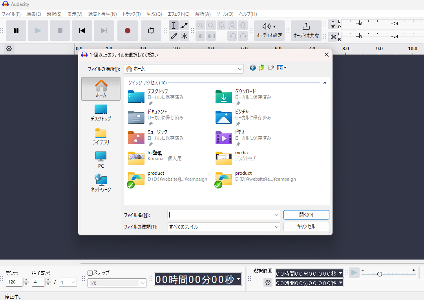
Task: Expand the view mode dropdown arrow
Action: pos(285,68)
